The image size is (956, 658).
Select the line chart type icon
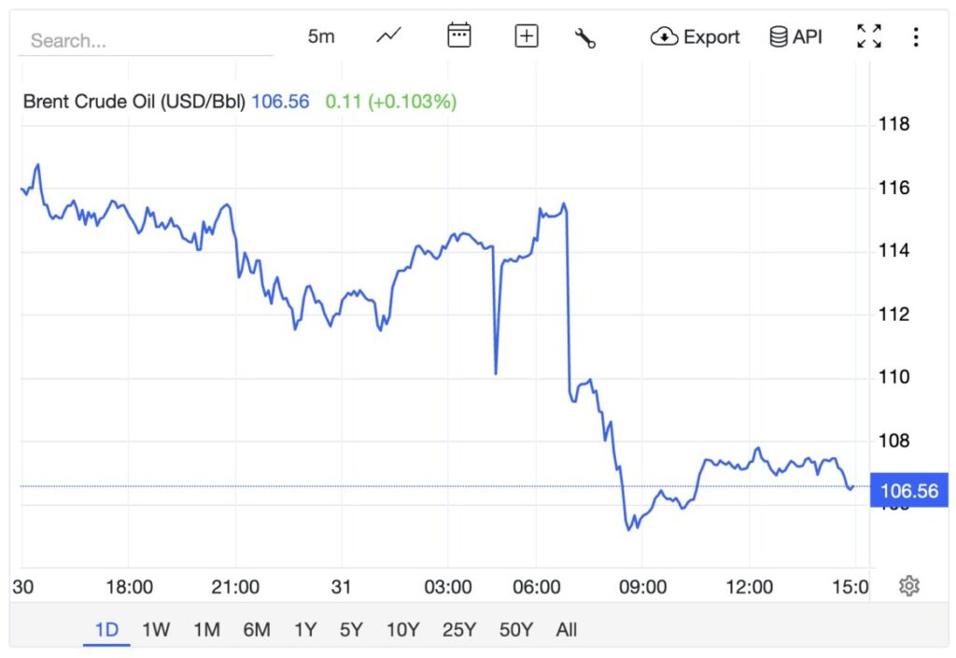click(388, 35)
